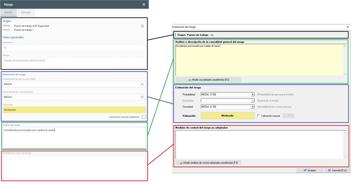This screenshot has width=354, height=184.
Task: Open the Probabilidad dropdown list
Action: point(253,94)
